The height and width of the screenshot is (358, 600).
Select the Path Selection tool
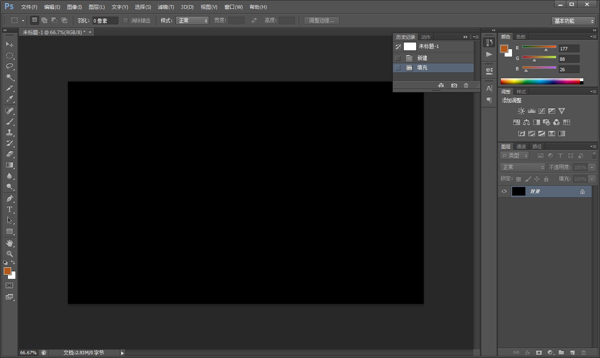point(10,220)
